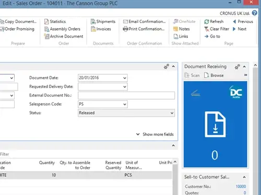Open the Statistics page
Viewport: 261px width, 195px height.
[x=55, y=21]
